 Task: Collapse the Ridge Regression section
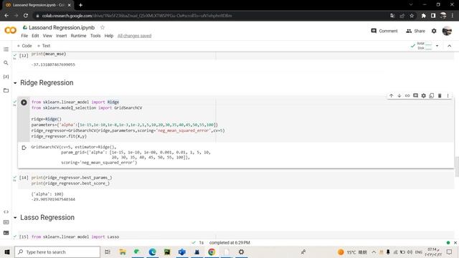click(x=15, y=83)
